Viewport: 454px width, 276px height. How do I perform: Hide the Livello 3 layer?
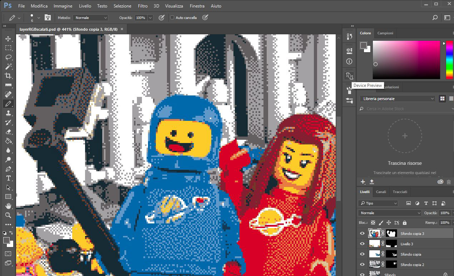(x=362, y=244)
